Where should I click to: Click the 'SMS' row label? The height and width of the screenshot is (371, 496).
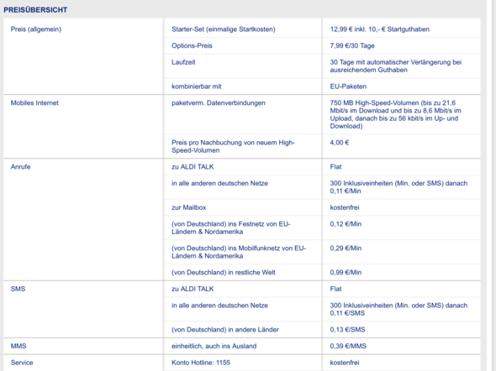point(18,289)
